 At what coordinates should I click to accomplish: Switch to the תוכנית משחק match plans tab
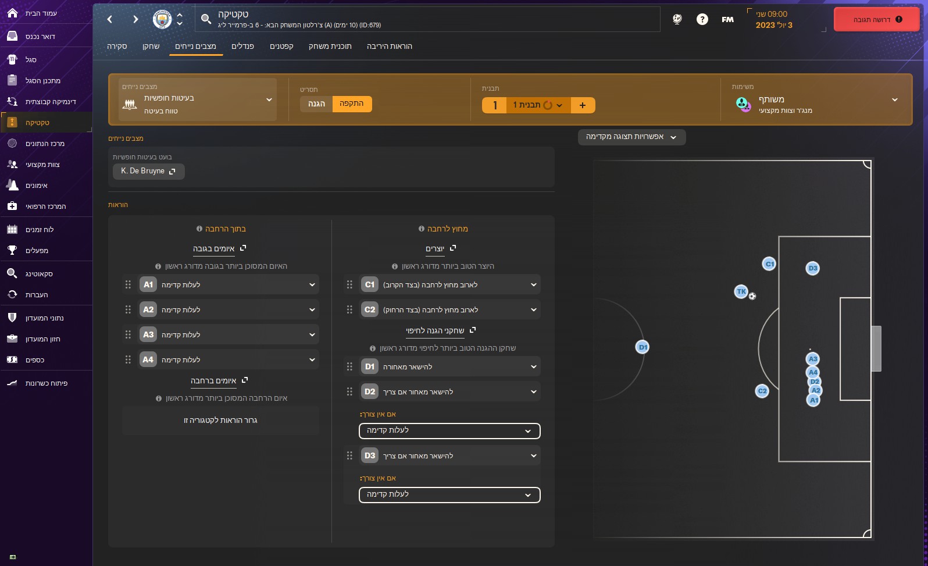click(330, 46)
